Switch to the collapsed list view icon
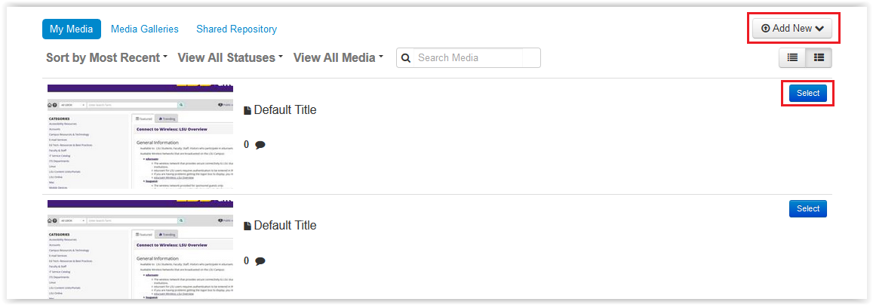Image resolution: width=873 pixels, height=305 pixels. (792, 57)
